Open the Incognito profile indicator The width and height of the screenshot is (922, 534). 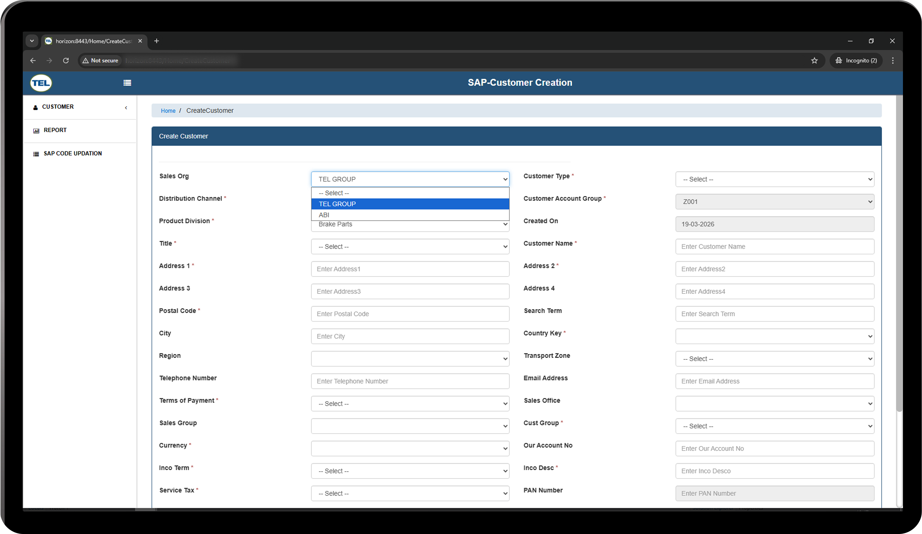click(x=856, y=61)
